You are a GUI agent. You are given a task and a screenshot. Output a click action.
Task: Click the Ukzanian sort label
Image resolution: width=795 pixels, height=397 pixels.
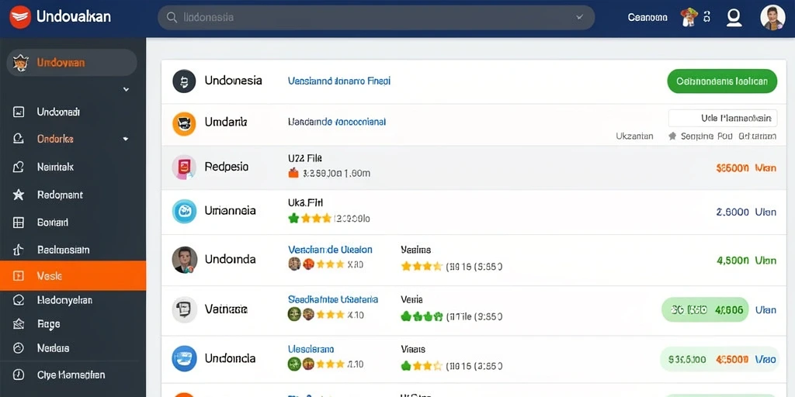[634, 136]
